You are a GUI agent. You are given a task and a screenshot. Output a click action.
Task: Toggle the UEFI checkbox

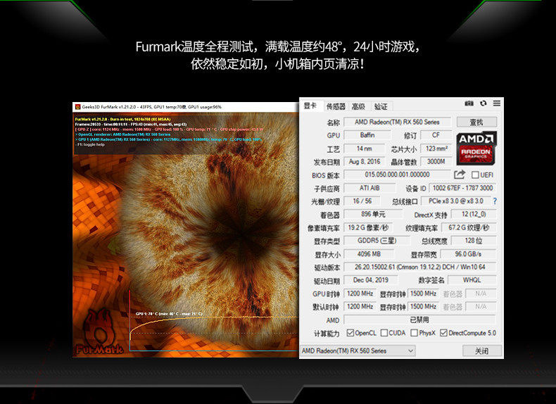click(475, 175)
